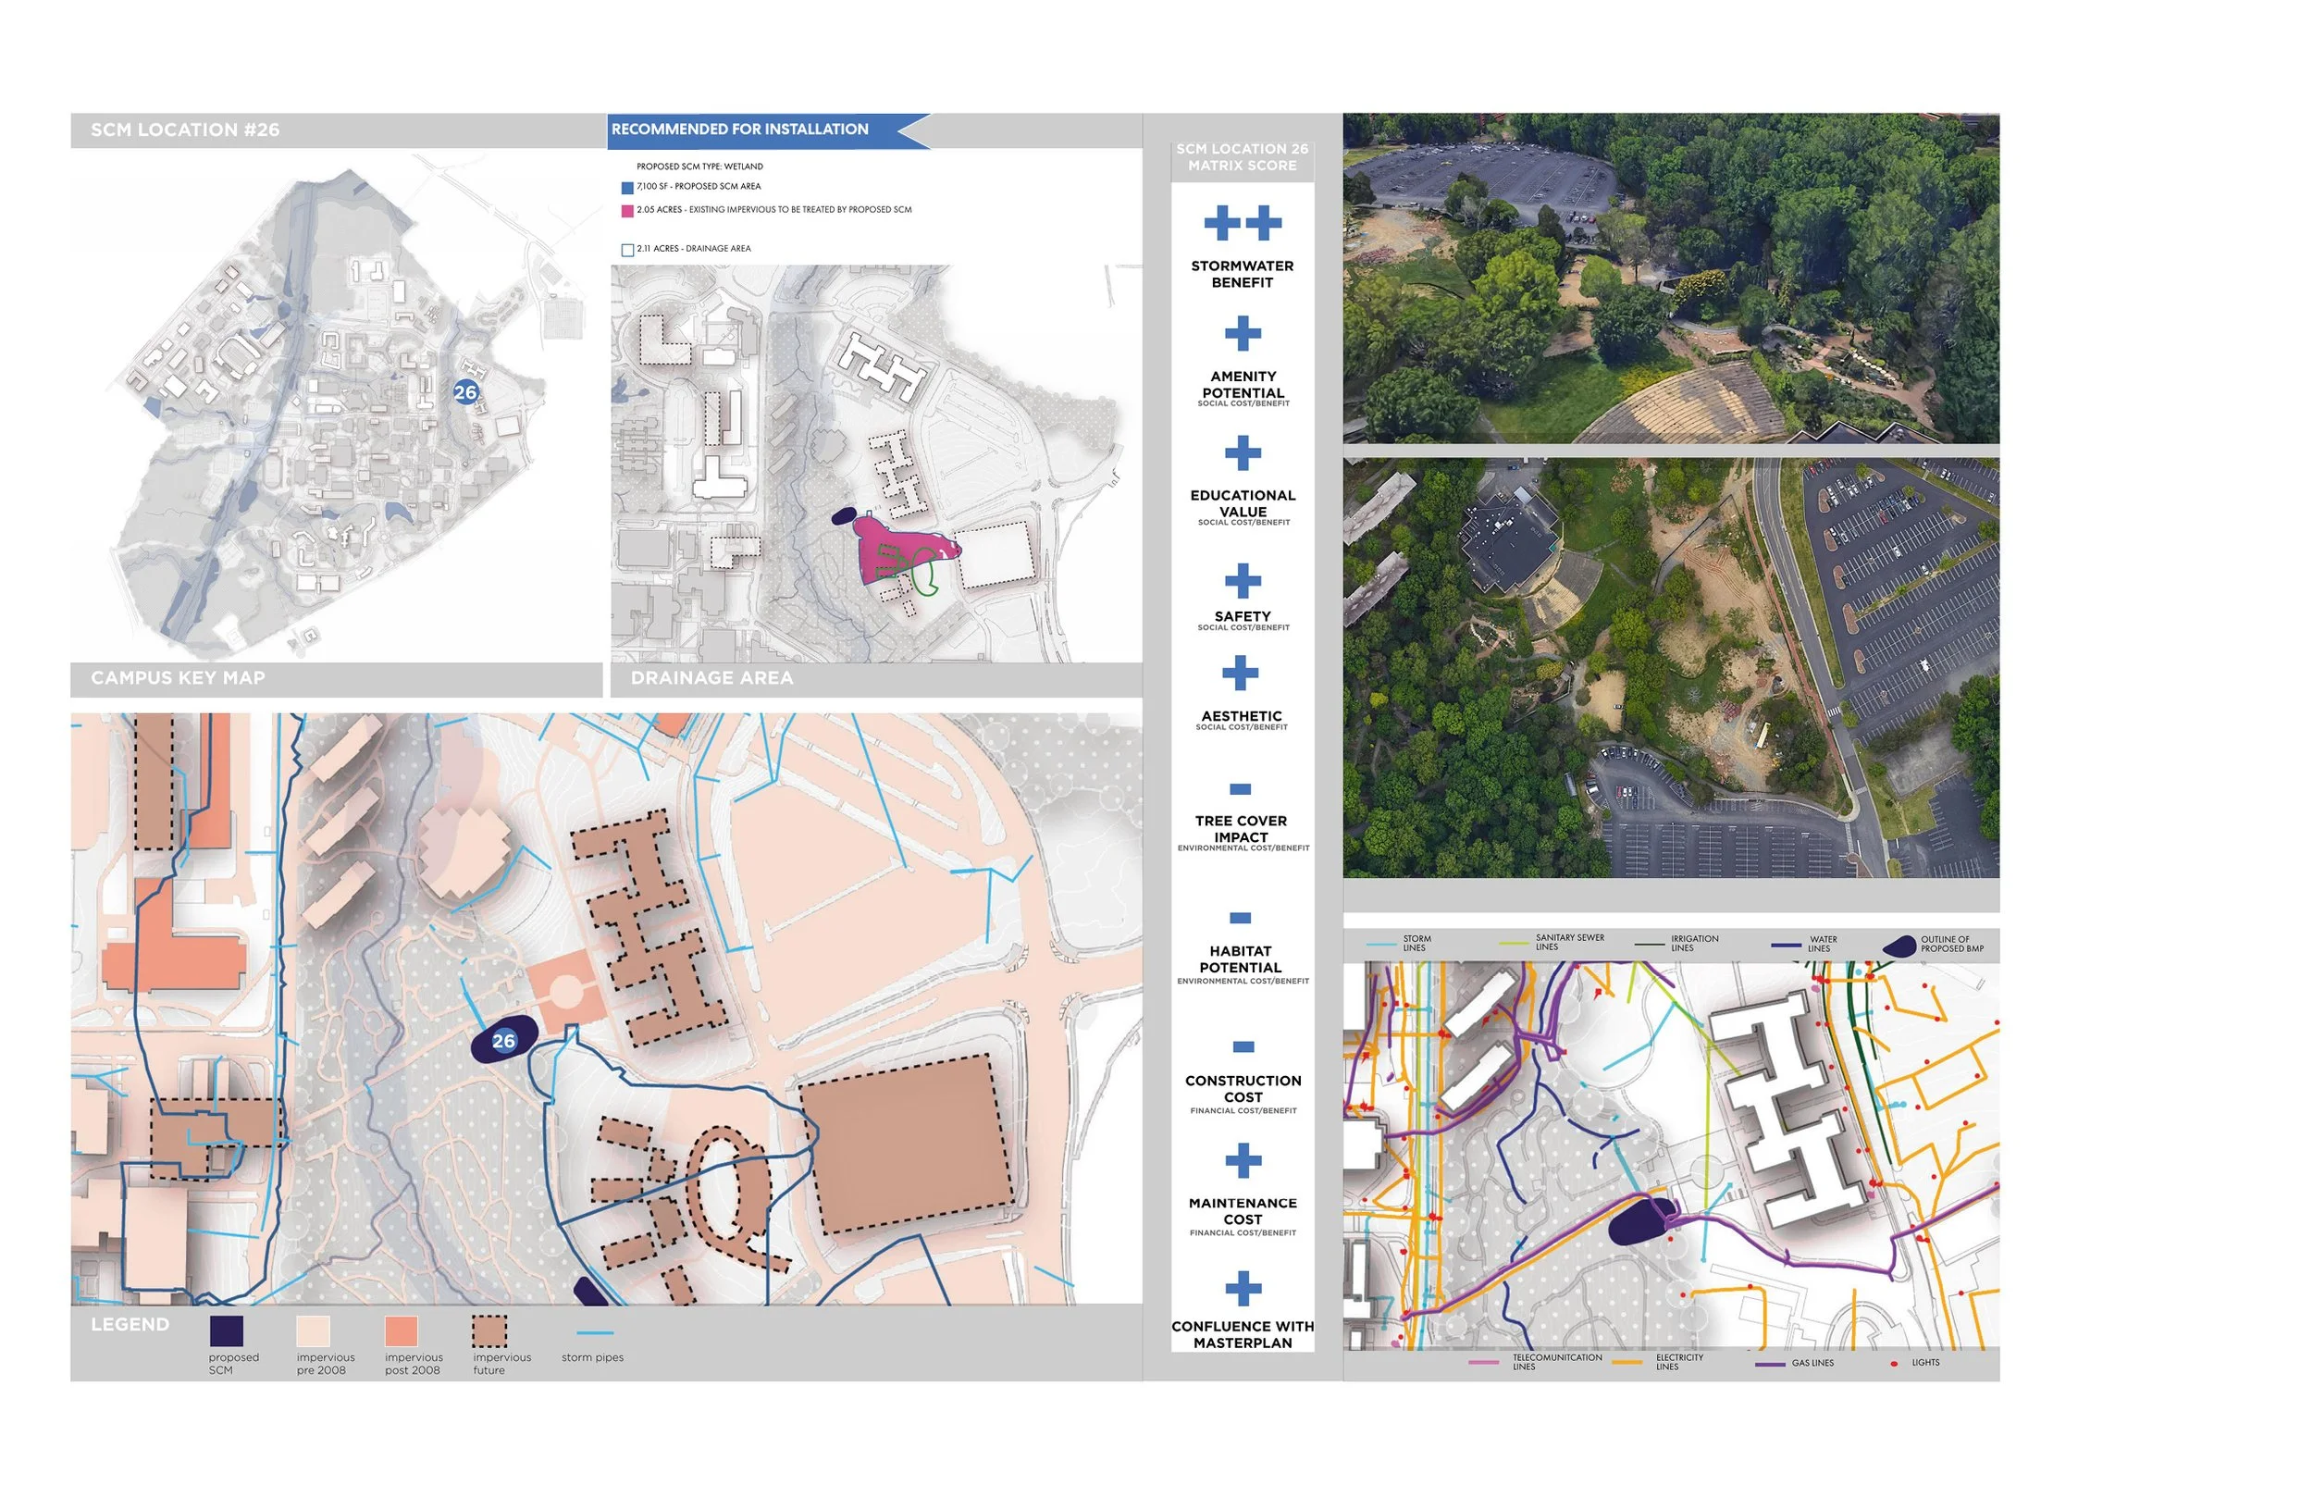Click the SCM Location #26 header
This screenshot has width=2313, height=1497.
[x=185, y=130]
